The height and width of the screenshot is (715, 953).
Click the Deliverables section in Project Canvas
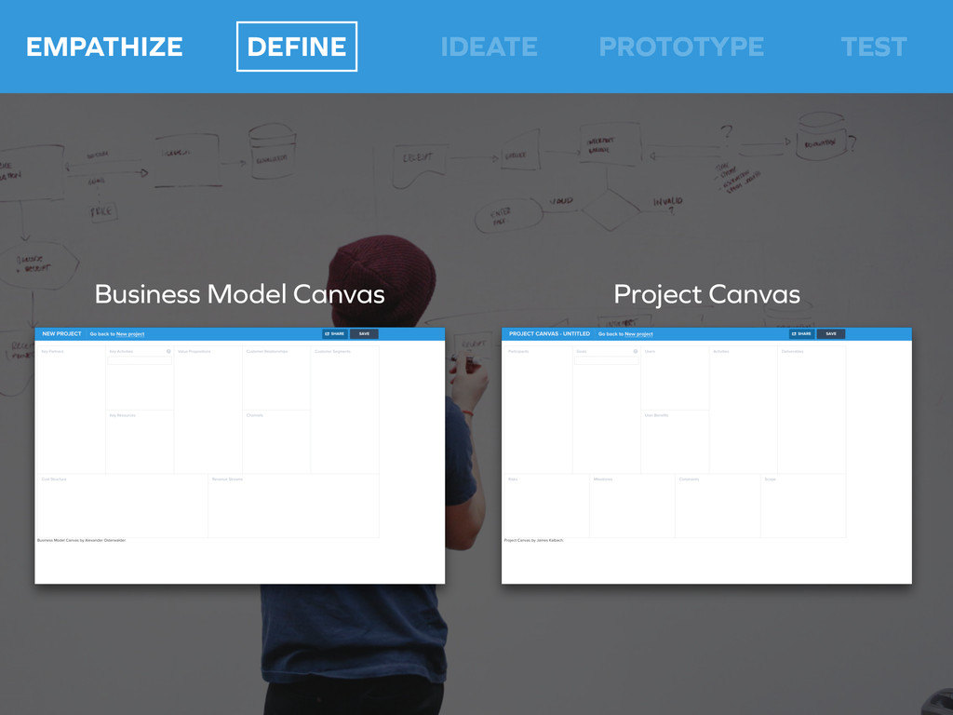click(x=812, y=410)
